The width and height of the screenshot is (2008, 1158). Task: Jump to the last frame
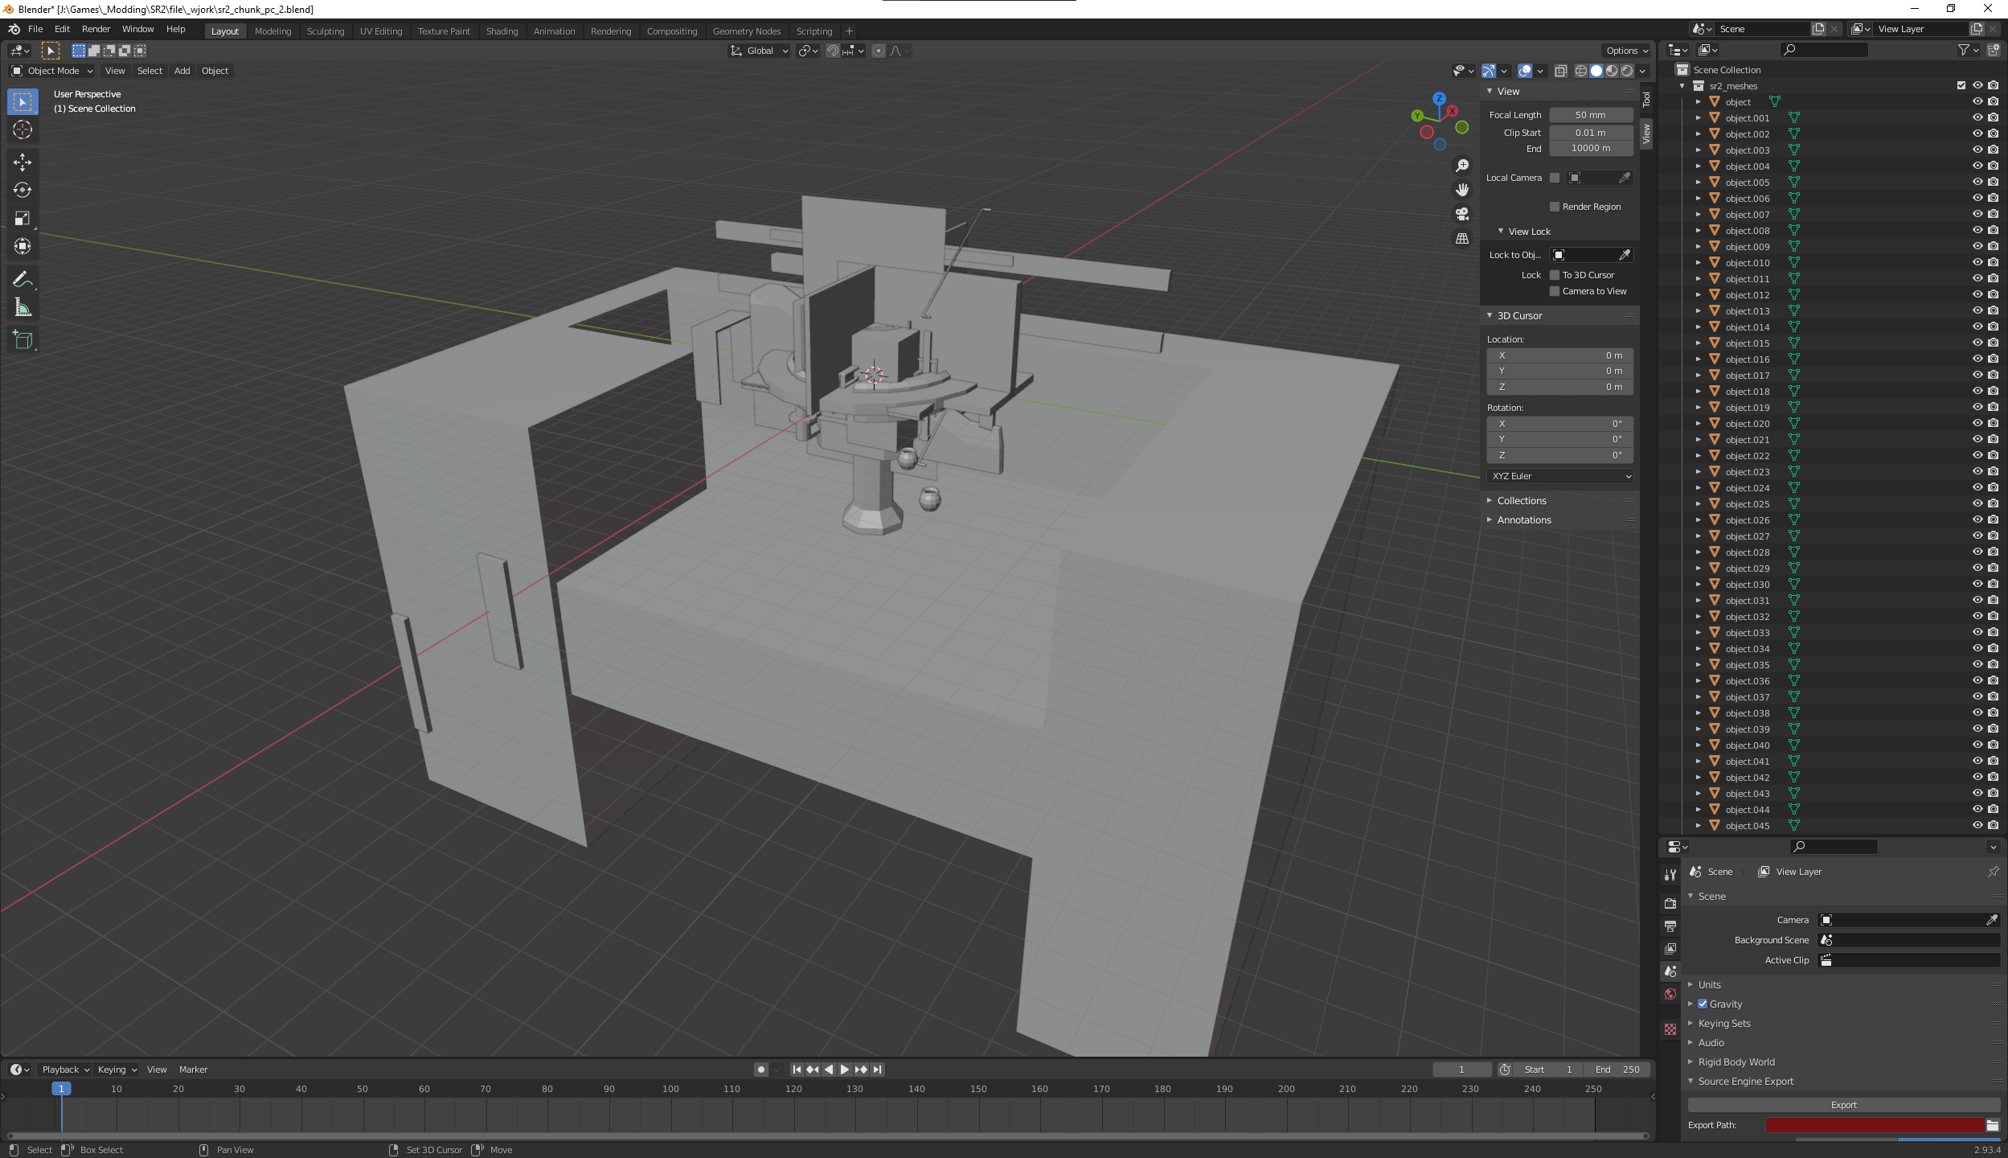coord(878,1070)
